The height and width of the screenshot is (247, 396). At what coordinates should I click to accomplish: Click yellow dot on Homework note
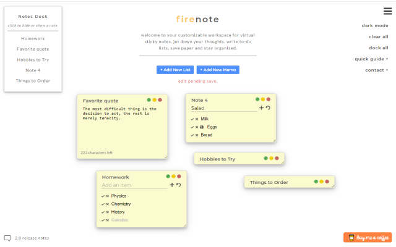coord(173,177)
